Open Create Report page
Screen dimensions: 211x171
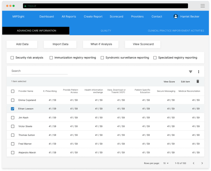click(93, 17)
